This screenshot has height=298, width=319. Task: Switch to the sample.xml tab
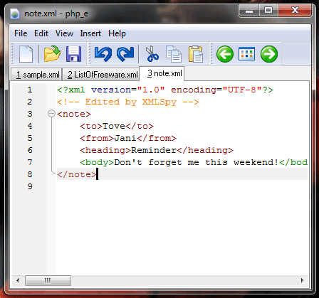[x=36, y=75]
